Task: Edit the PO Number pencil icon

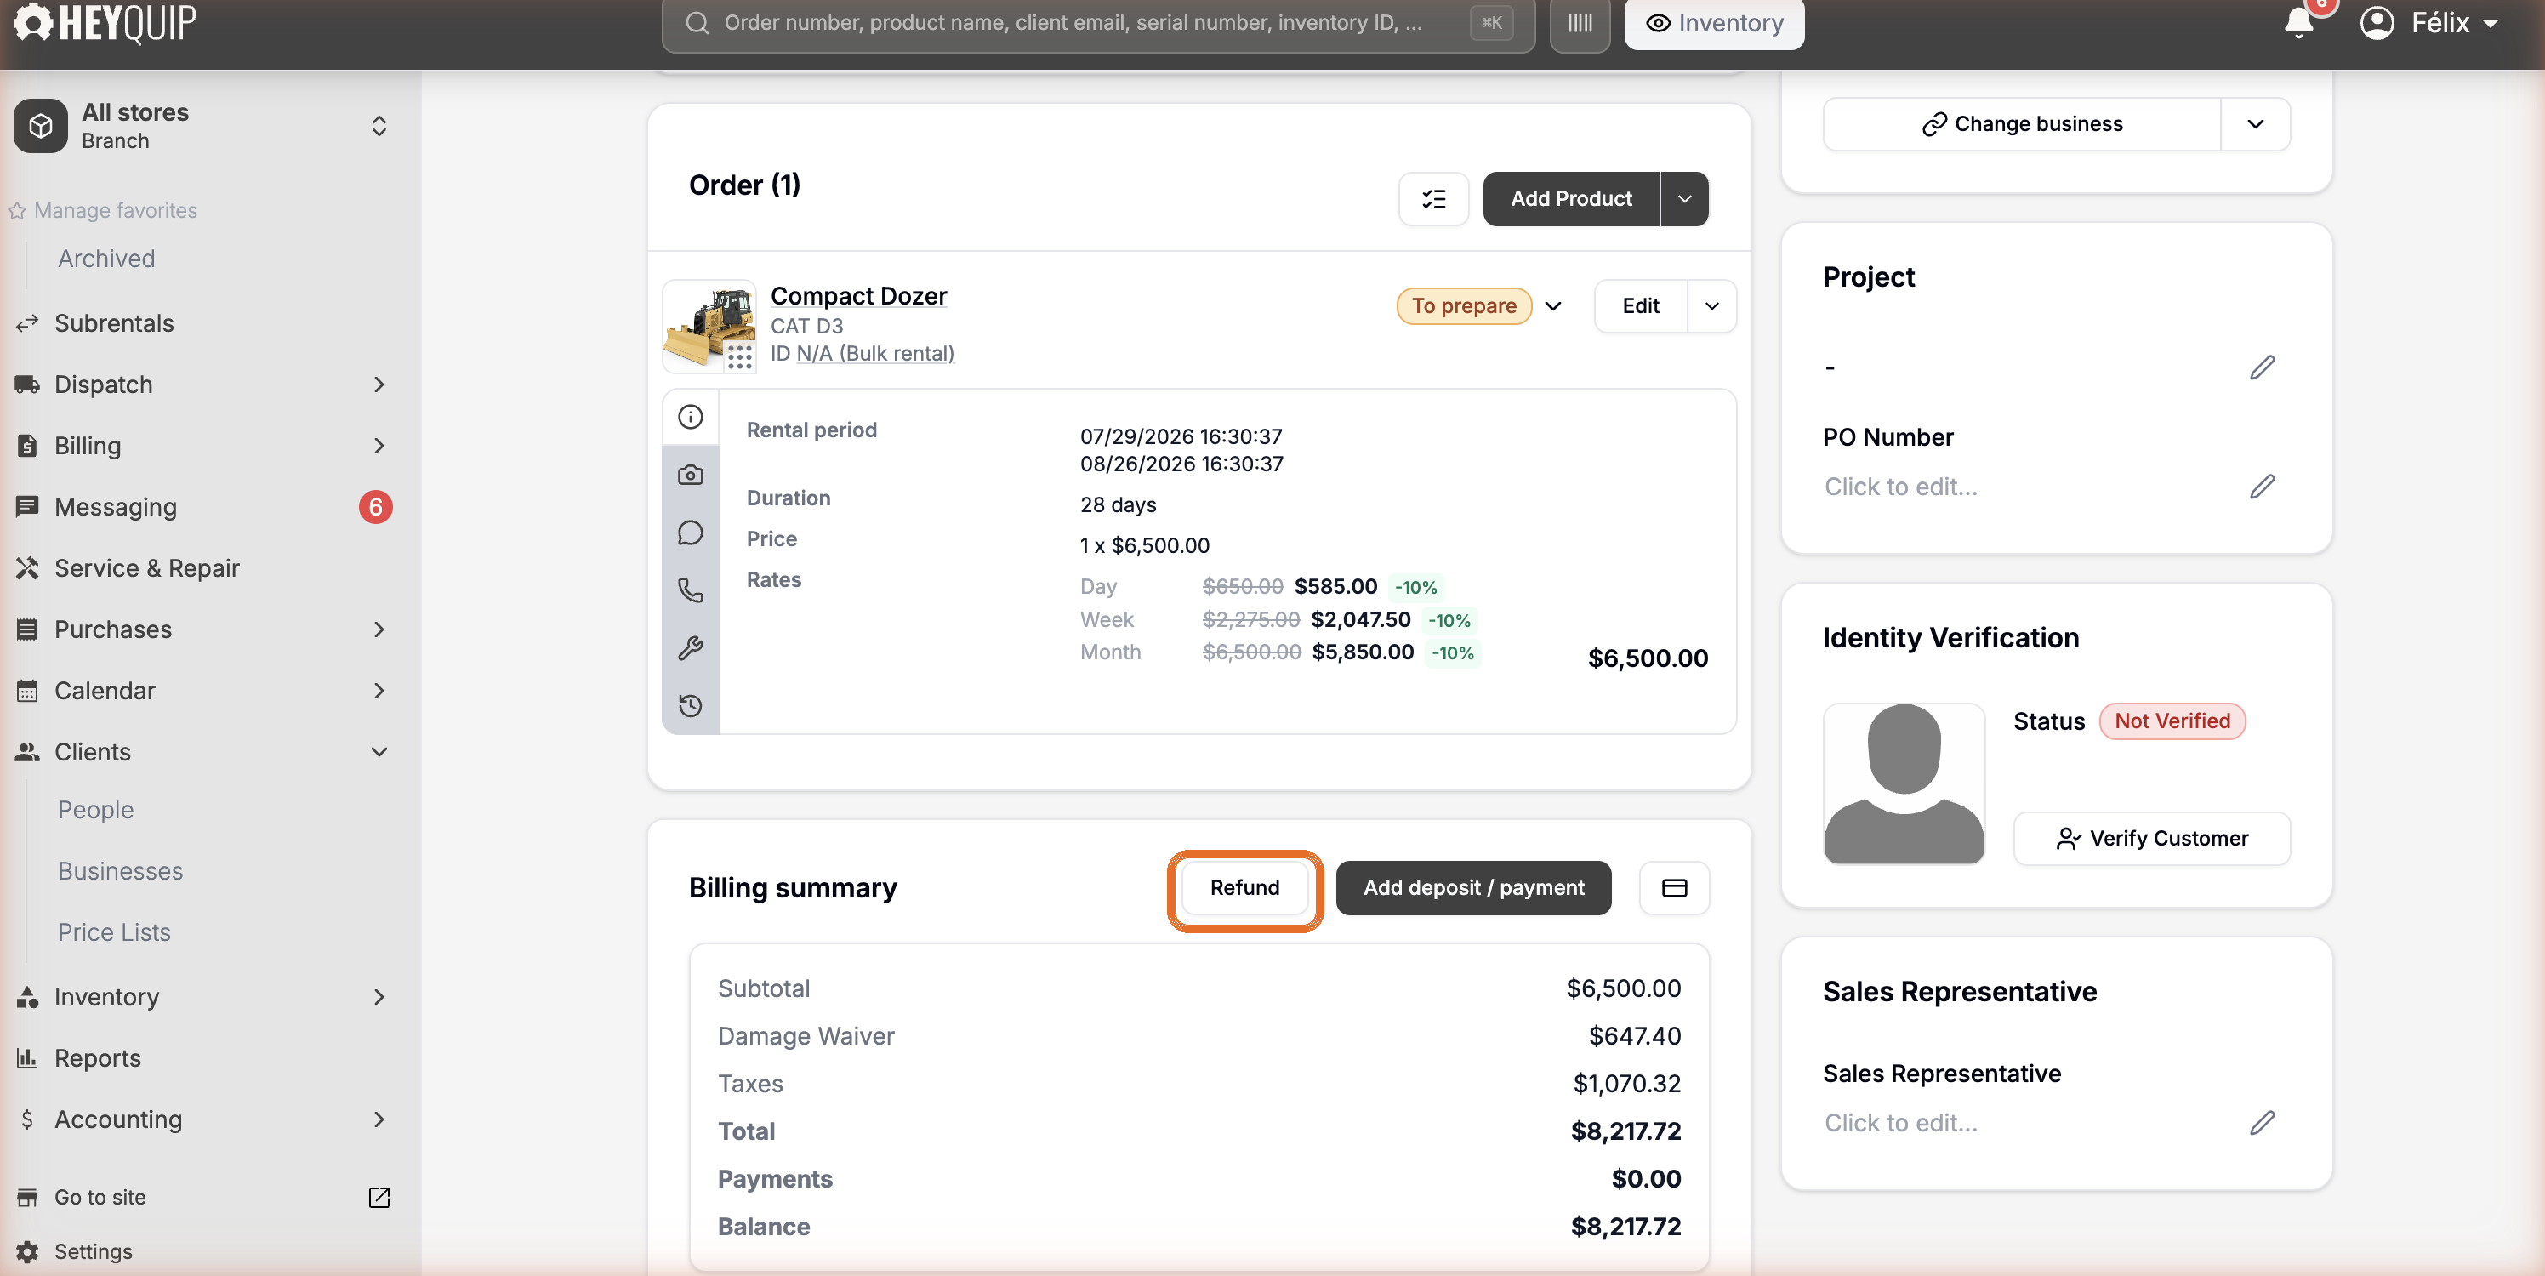Action: (2263, 487)
